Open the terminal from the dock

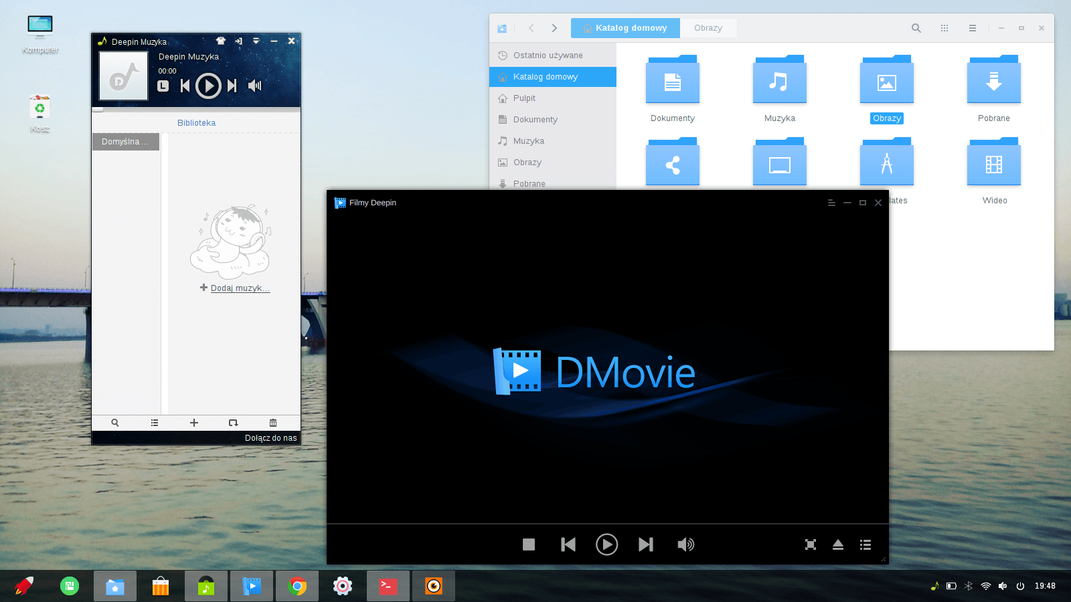(388, 586)
